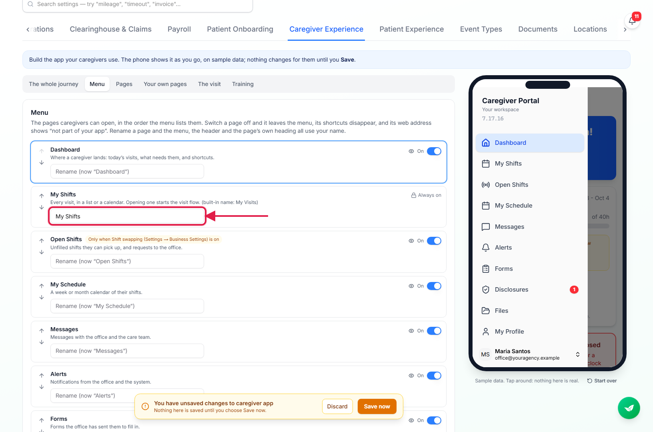The height and width of the screenshot is (432, 653).
Task: Open the notifications bell icon
Action: pyautogui.click(x=632, y=21)
